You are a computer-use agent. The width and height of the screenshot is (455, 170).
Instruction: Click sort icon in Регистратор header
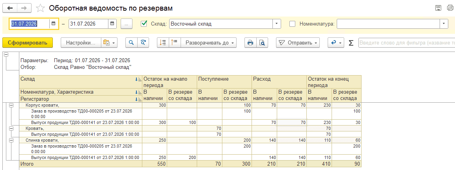pyautogui.click(x=138, y=99)
